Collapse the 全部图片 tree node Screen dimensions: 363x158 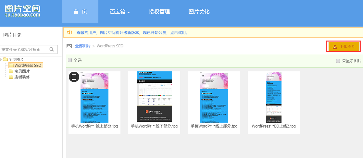(1, 60)
